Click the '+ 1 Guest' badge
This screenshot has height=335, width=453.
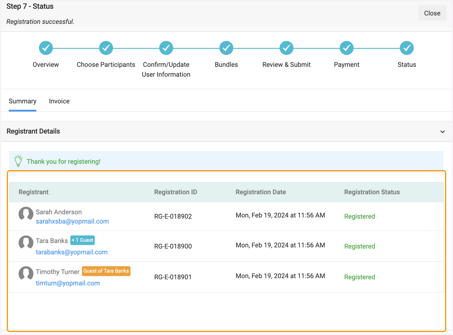pos(83,240)
